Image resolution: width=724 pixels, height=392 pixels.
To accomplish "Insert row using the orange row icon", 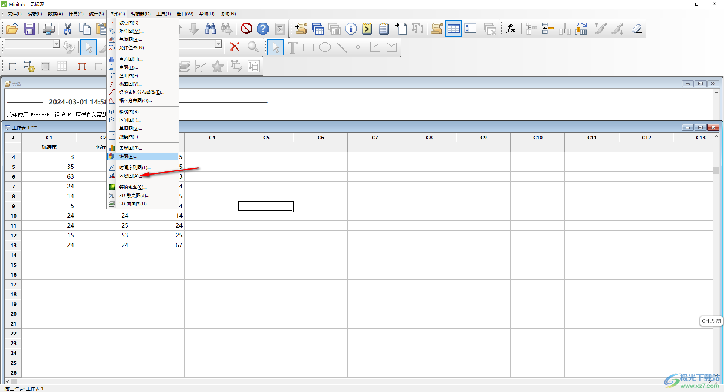I will [x=548, y=29].
